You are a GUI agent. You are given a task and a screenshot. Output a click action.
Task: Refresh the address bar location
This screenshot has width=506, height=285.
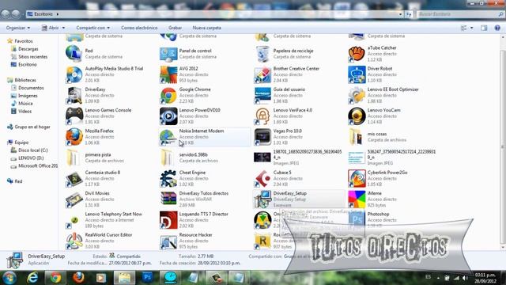pos(409,14)
